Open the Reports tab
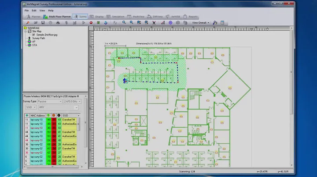Viewport: 317px width, 177px height. click(191, 17)
